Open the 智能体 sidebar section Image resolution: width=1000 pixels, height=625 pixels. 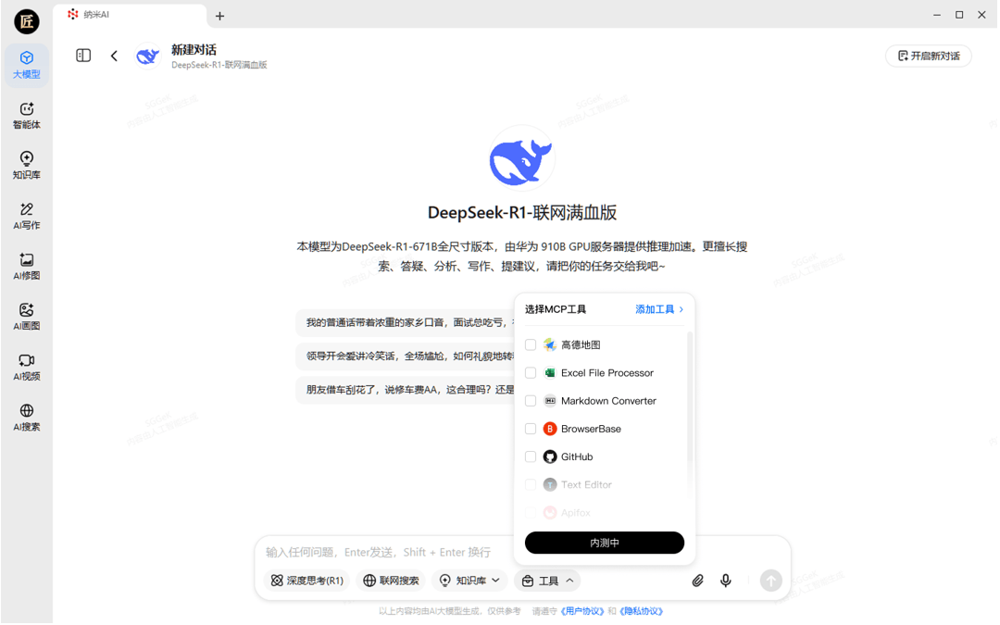(26, 116)
